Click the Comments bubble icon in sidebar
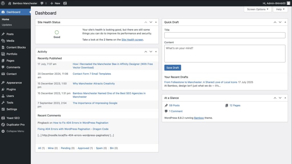 (3, 67)
